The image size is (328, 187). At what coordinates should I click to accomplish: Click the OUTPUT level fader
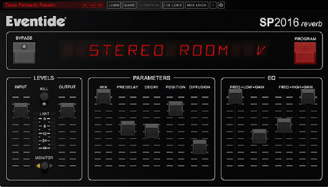tap(67, 110)
